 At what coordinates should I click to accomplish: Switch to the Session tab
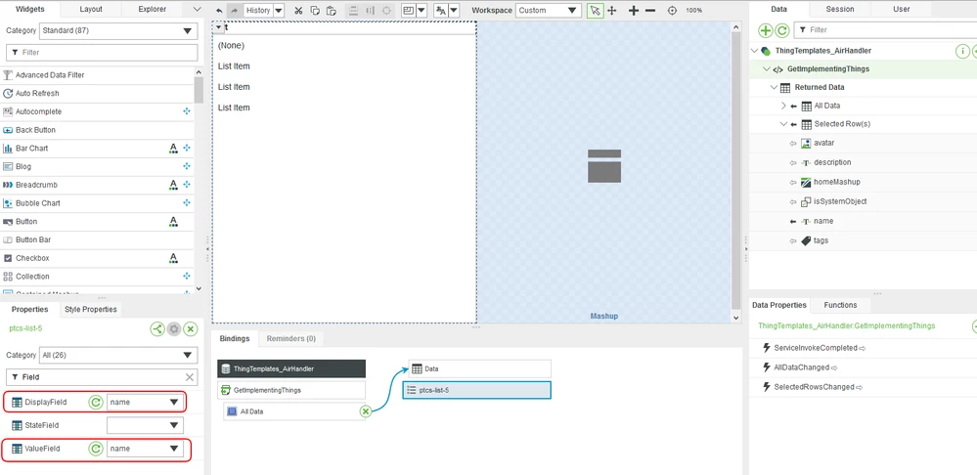point(840,10)
